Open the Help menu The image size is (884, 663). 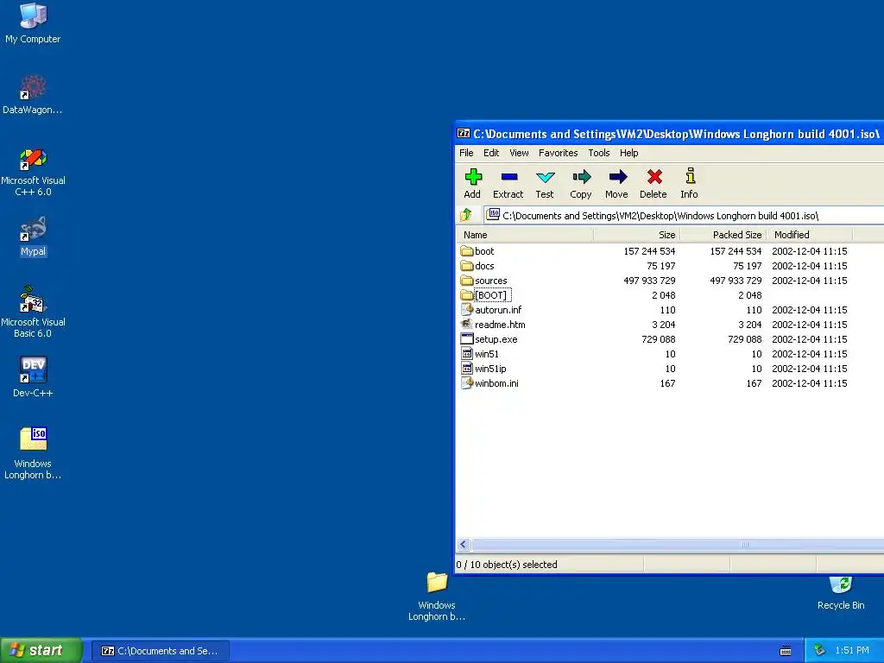pos(628,153)
